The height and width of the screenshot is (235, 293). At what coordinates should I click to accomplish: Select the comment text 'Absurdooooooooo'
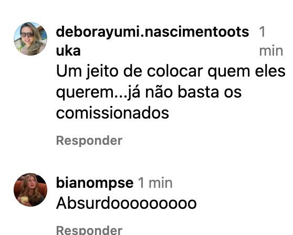click(x=127, y=204)
